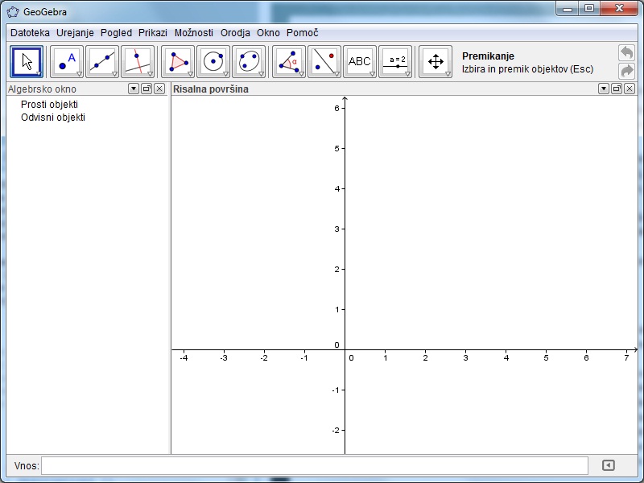Select the Reflect about line tool

[324, 61]
